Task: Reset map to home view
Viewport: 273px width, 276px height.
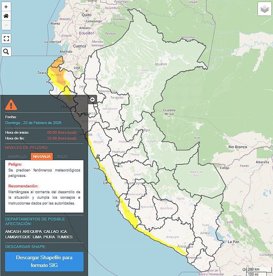Action: pyautogui.click(x=6, y=16)
